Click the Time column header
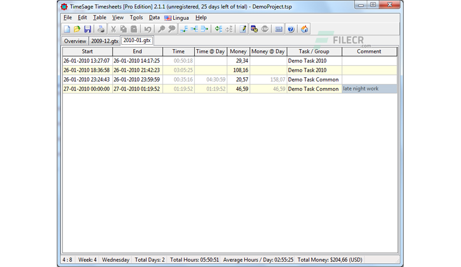This screenshot has width=461, height=267. coord(179,51)
